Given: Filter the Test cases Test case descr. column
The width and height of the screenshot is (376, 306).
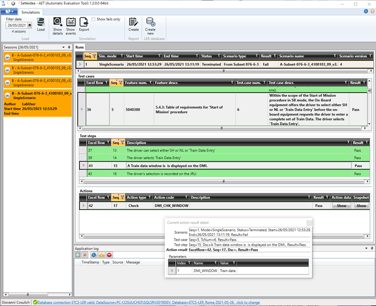Looking at the screenshot, I should pyautogui.click(x=346, y=82).
